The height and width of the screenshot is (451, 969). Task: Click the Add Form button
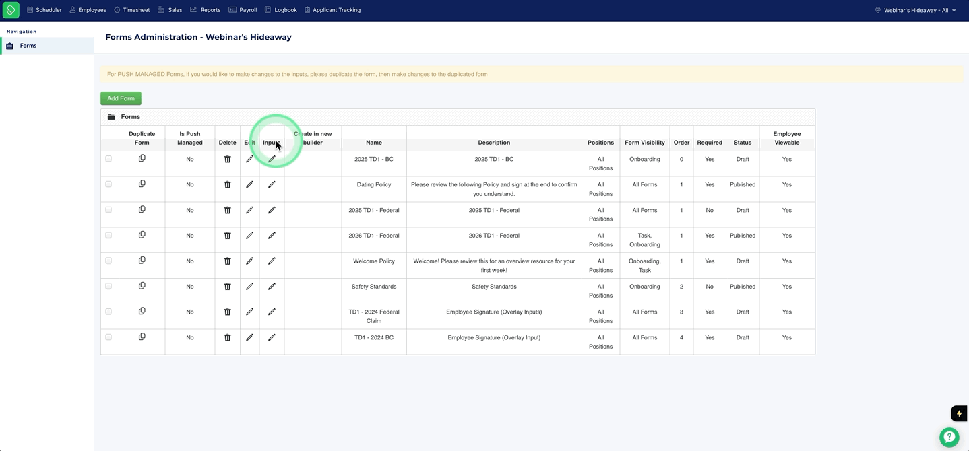point(121,98)
